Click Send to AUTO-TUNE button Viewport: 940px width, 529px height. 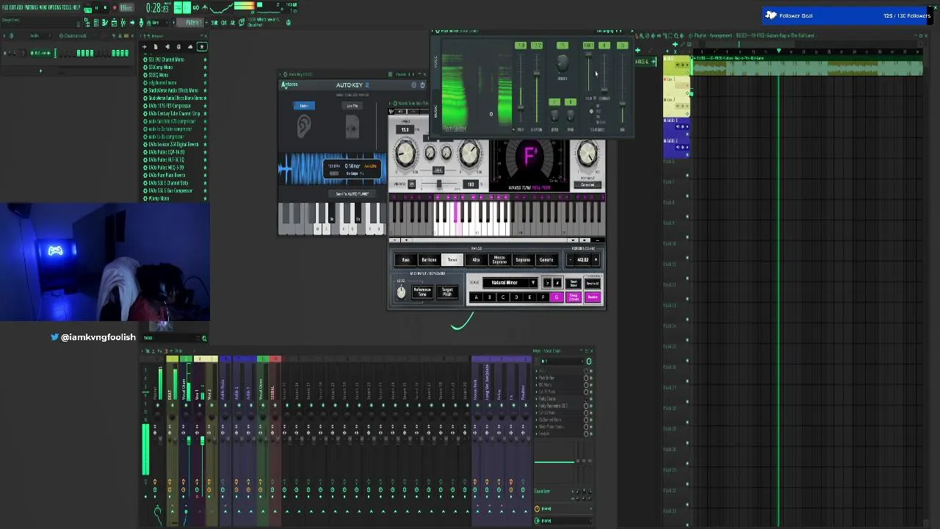pos(352,194)
